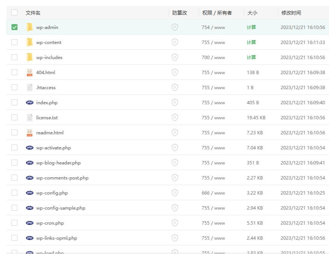Uncheck the wp-admin row checkbox

(15, 27)
